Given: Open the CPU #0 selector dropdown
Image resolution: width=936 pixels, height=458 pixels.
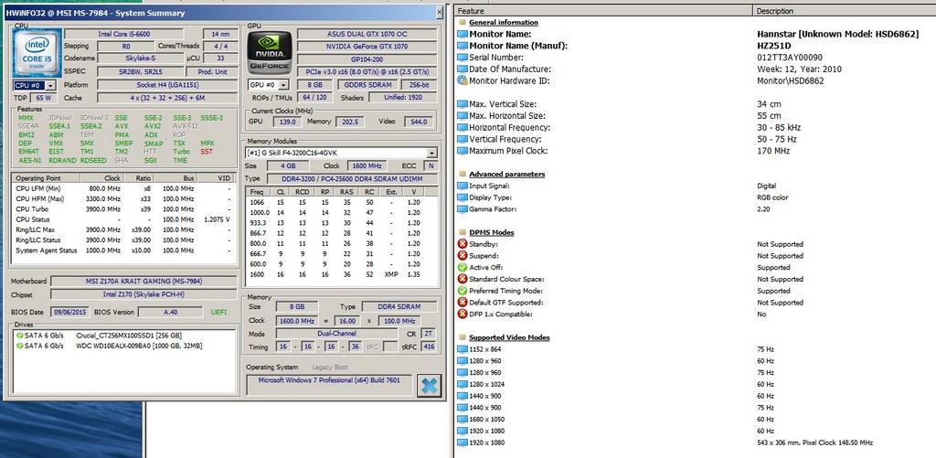Looking at the screenshot, I should (51, 85).
